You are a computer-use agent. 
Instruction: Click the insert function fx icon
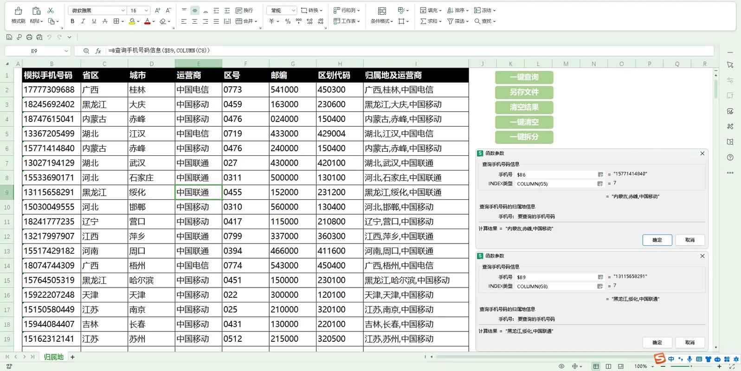(x=98, y=51)
